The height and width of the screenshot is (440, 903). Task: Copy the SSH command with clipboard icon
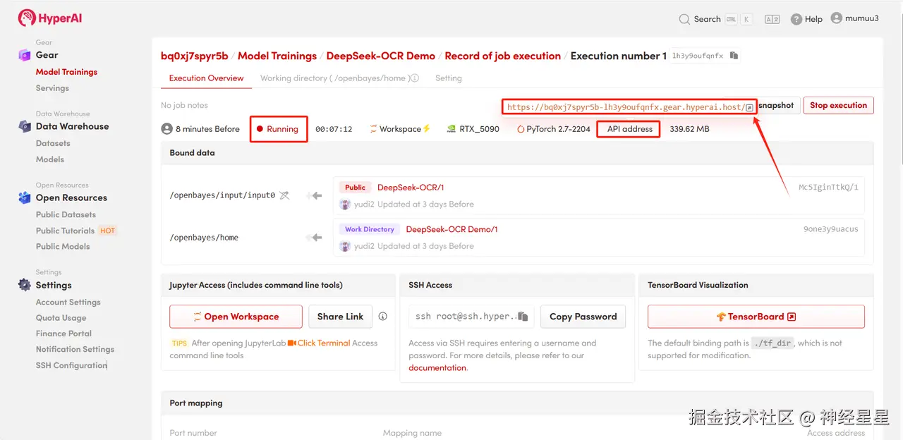pos(523,317)
